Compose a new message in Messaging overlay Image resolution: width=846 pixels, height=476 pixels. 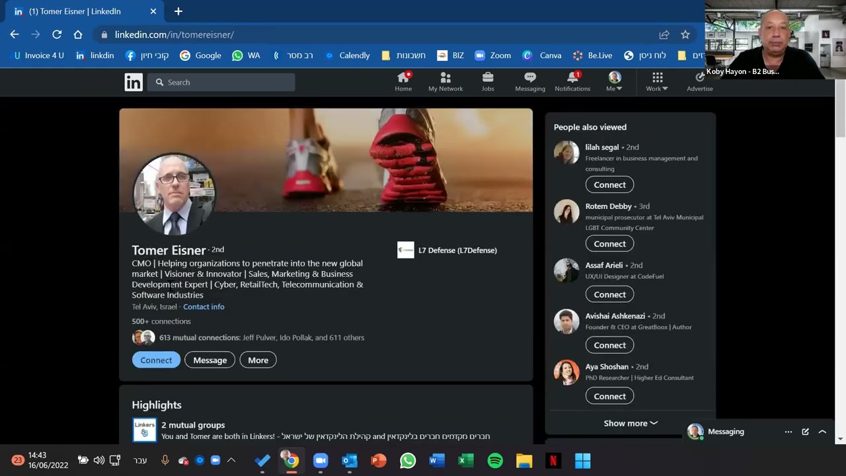coord(805,432)
